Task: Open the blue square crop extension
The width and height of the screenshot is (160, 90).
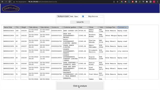Action: click(x=129, y=2)
